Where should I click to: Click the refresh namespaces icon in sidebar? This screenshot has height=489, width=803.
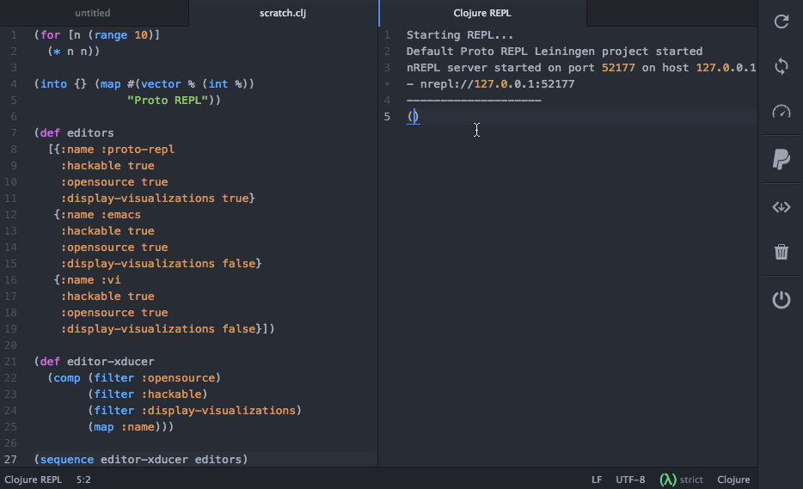[x=781, y=21]
